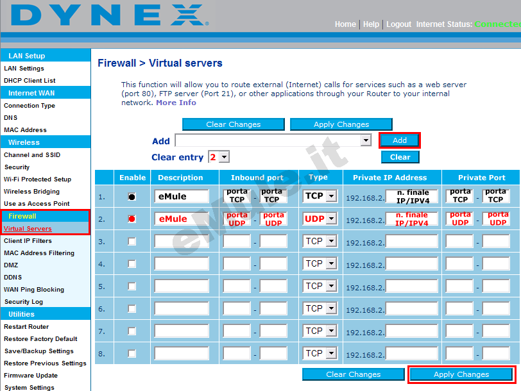Screen dimensions: 521x391
Task: Click the Add button
Action: click(x=399, y=140)
